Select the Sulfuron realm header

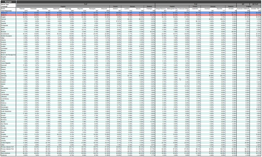(x=115, y=9)
